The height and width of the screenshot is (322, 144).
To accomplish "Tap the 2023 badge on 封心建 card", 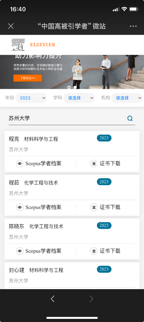I will [x=104, y=269].
